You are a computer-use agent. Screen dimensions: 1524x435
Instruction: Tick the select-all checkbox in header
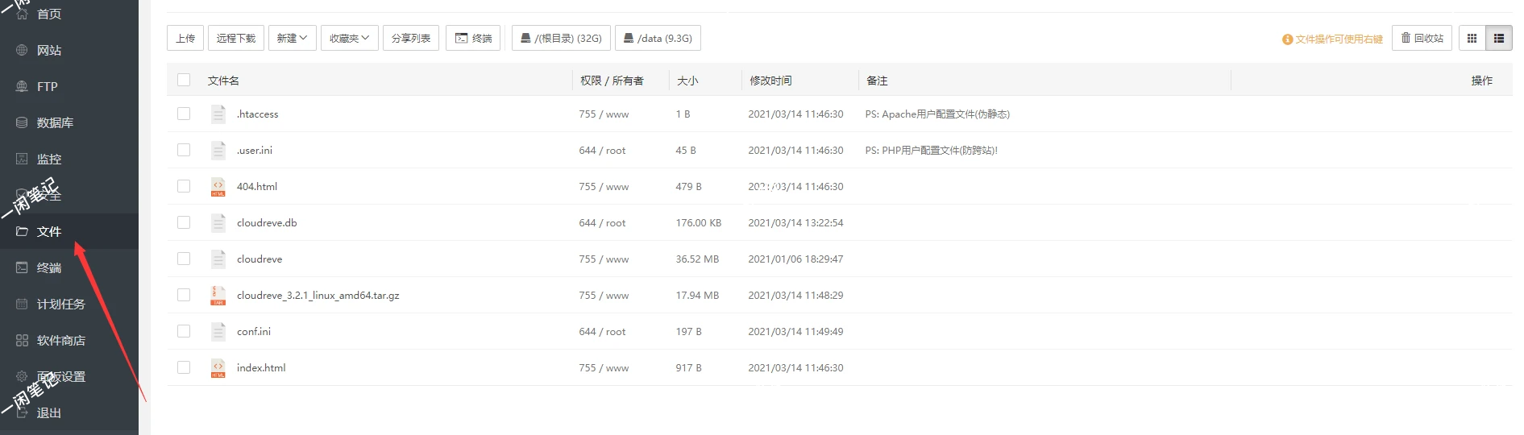(x=184, y=80)
